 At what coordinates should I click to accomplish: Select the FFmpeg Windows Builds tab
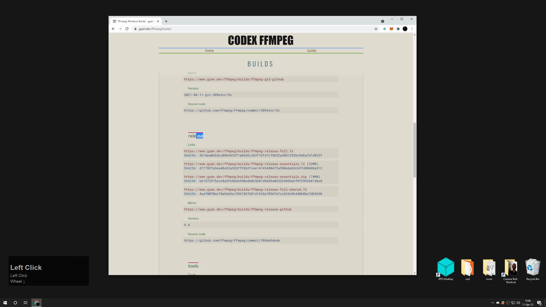[136, 21]
